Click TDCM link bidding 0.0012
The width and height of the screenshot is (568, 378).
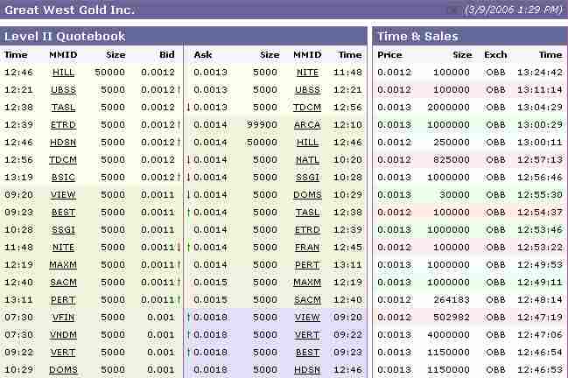[x=63, y=160]
